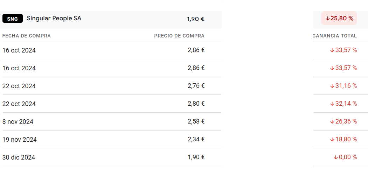Click the SNG ticker badge
This screenshot has height=176, width=368.
[x=13, y=19]
